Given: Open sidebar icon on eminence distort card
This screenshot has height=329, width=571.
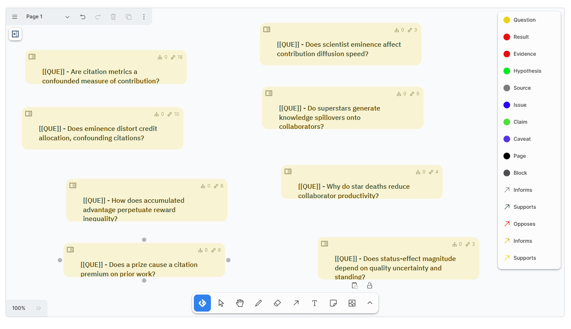Looking at the screenshot, I should click(x=28, y=113).
